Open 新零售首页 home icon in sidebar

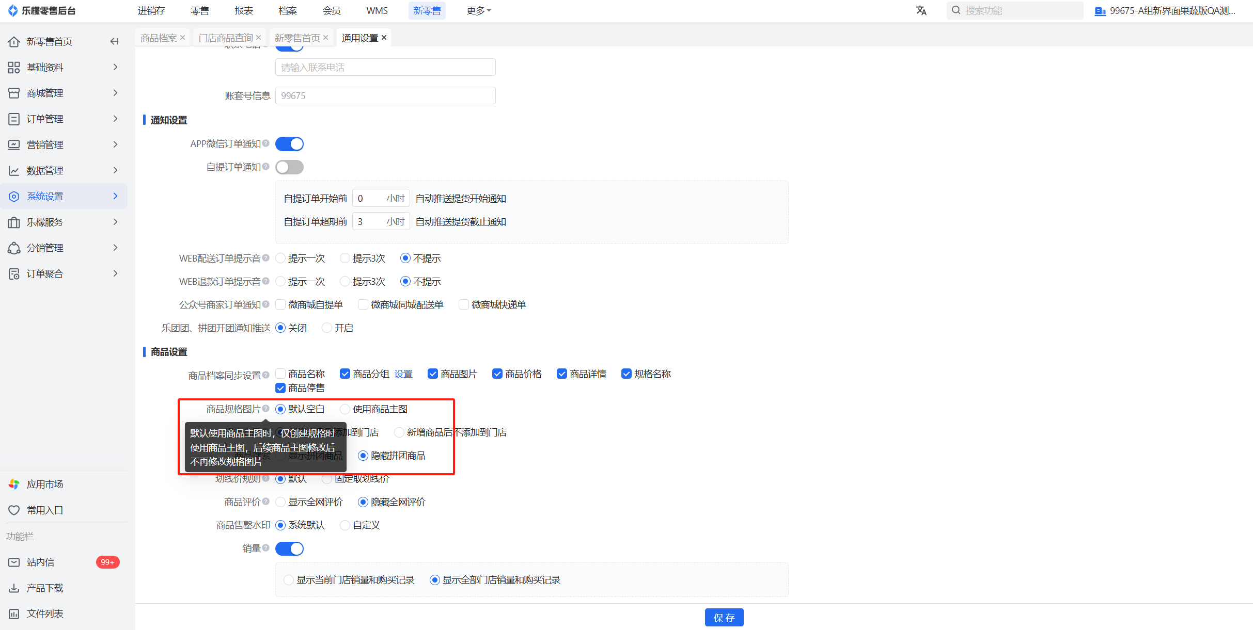[x=14, y=41]
